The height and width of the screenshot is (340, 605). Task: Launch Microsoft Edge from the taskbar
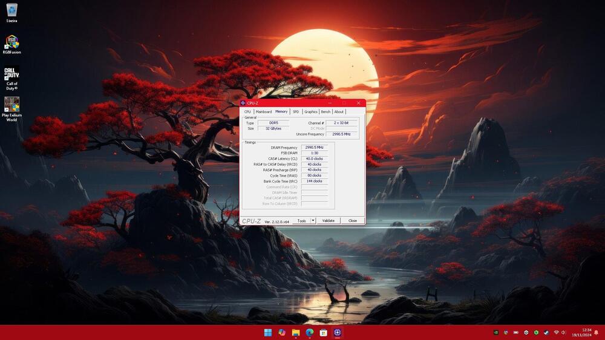[x=310, y=333]
